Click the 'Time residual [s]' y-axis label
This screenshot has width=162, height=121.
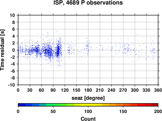coord(2,50)
